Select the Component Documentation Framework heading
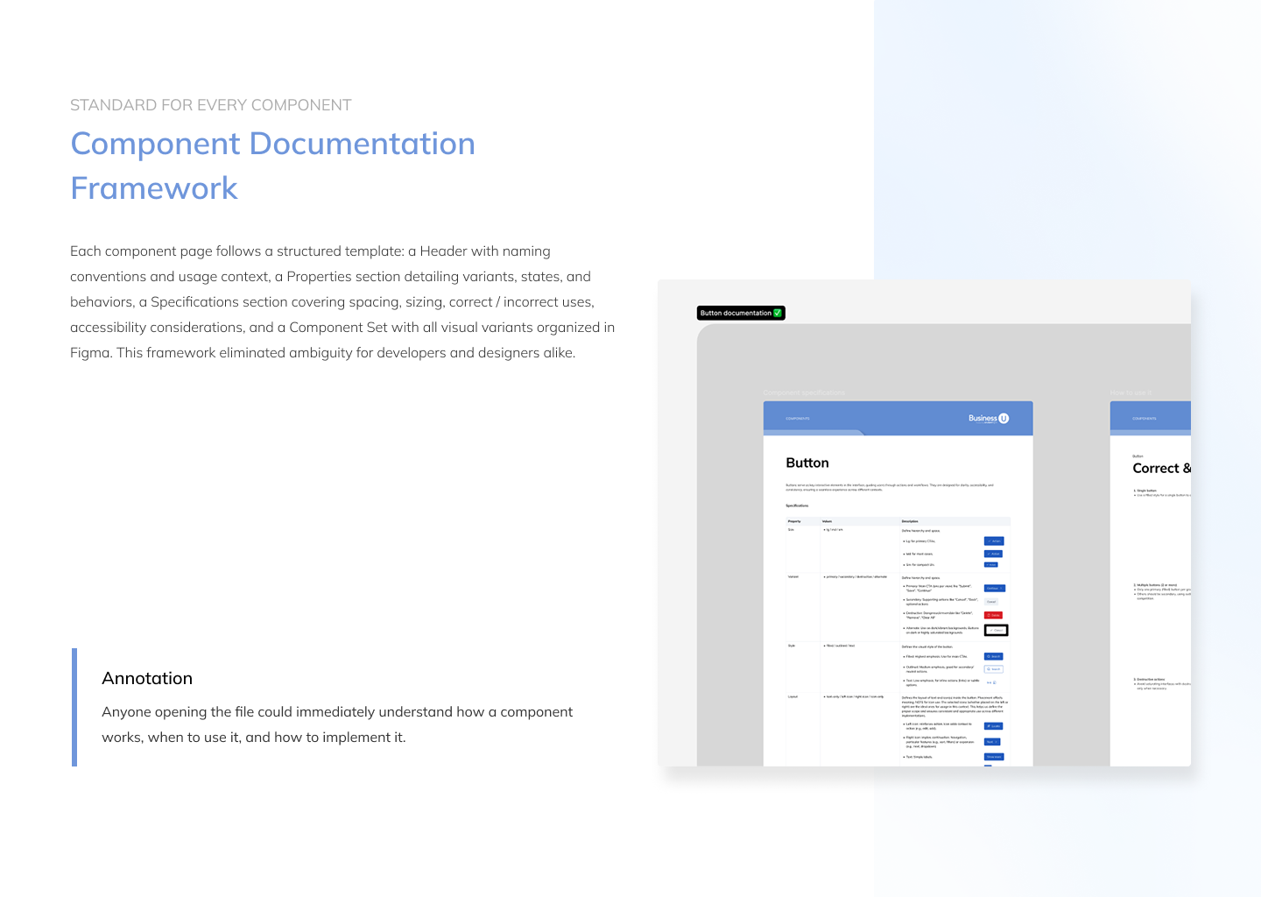Image resolution: width=1261 pixels, height=897 pixels. click(x=272, y=166)
